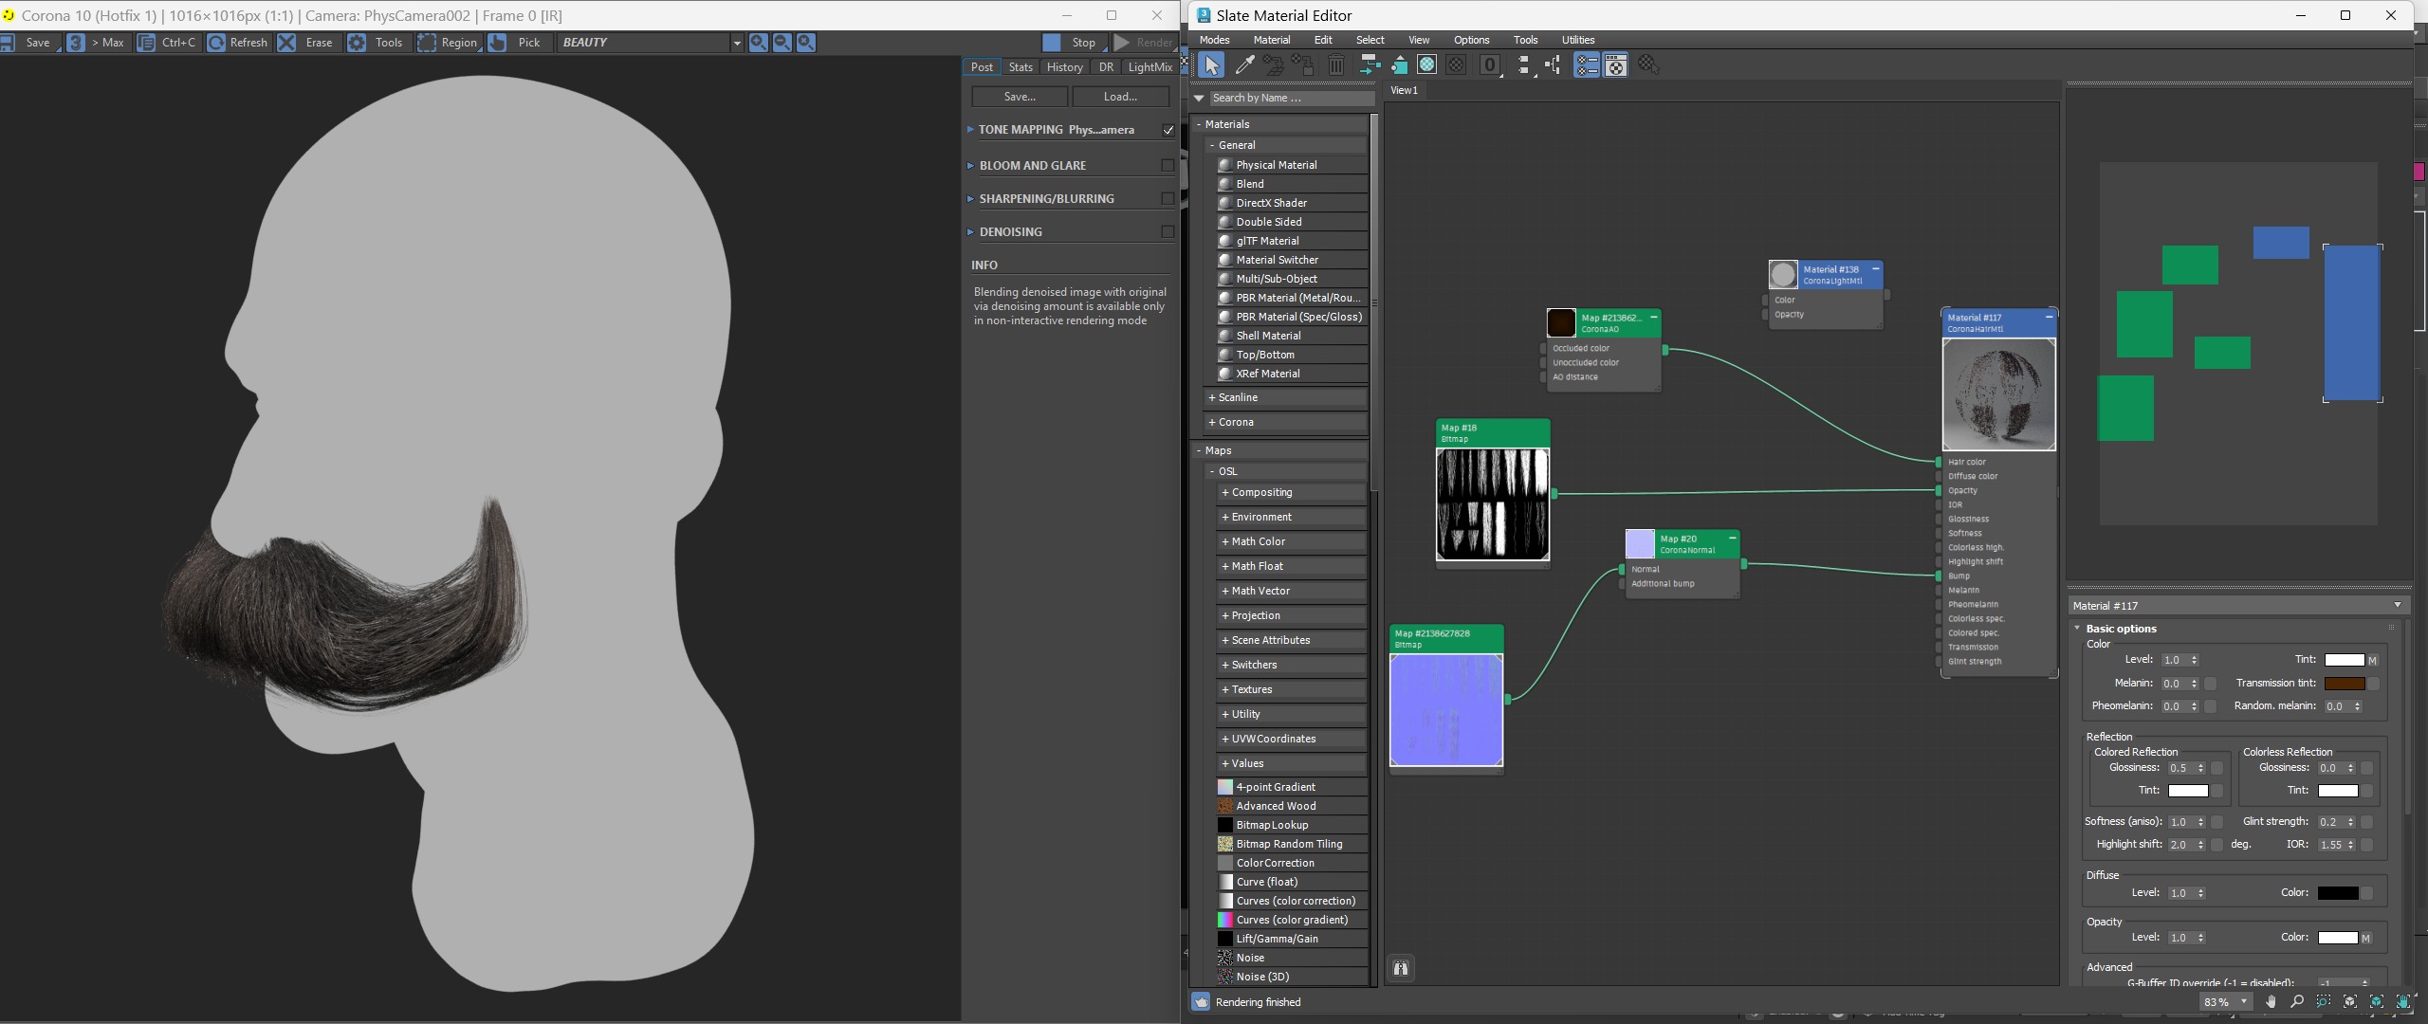This screenshot has height=1024, width=2428.
Task: Enable the BLOOM AND GLARE checkbox
Action: coord(1168,165)
